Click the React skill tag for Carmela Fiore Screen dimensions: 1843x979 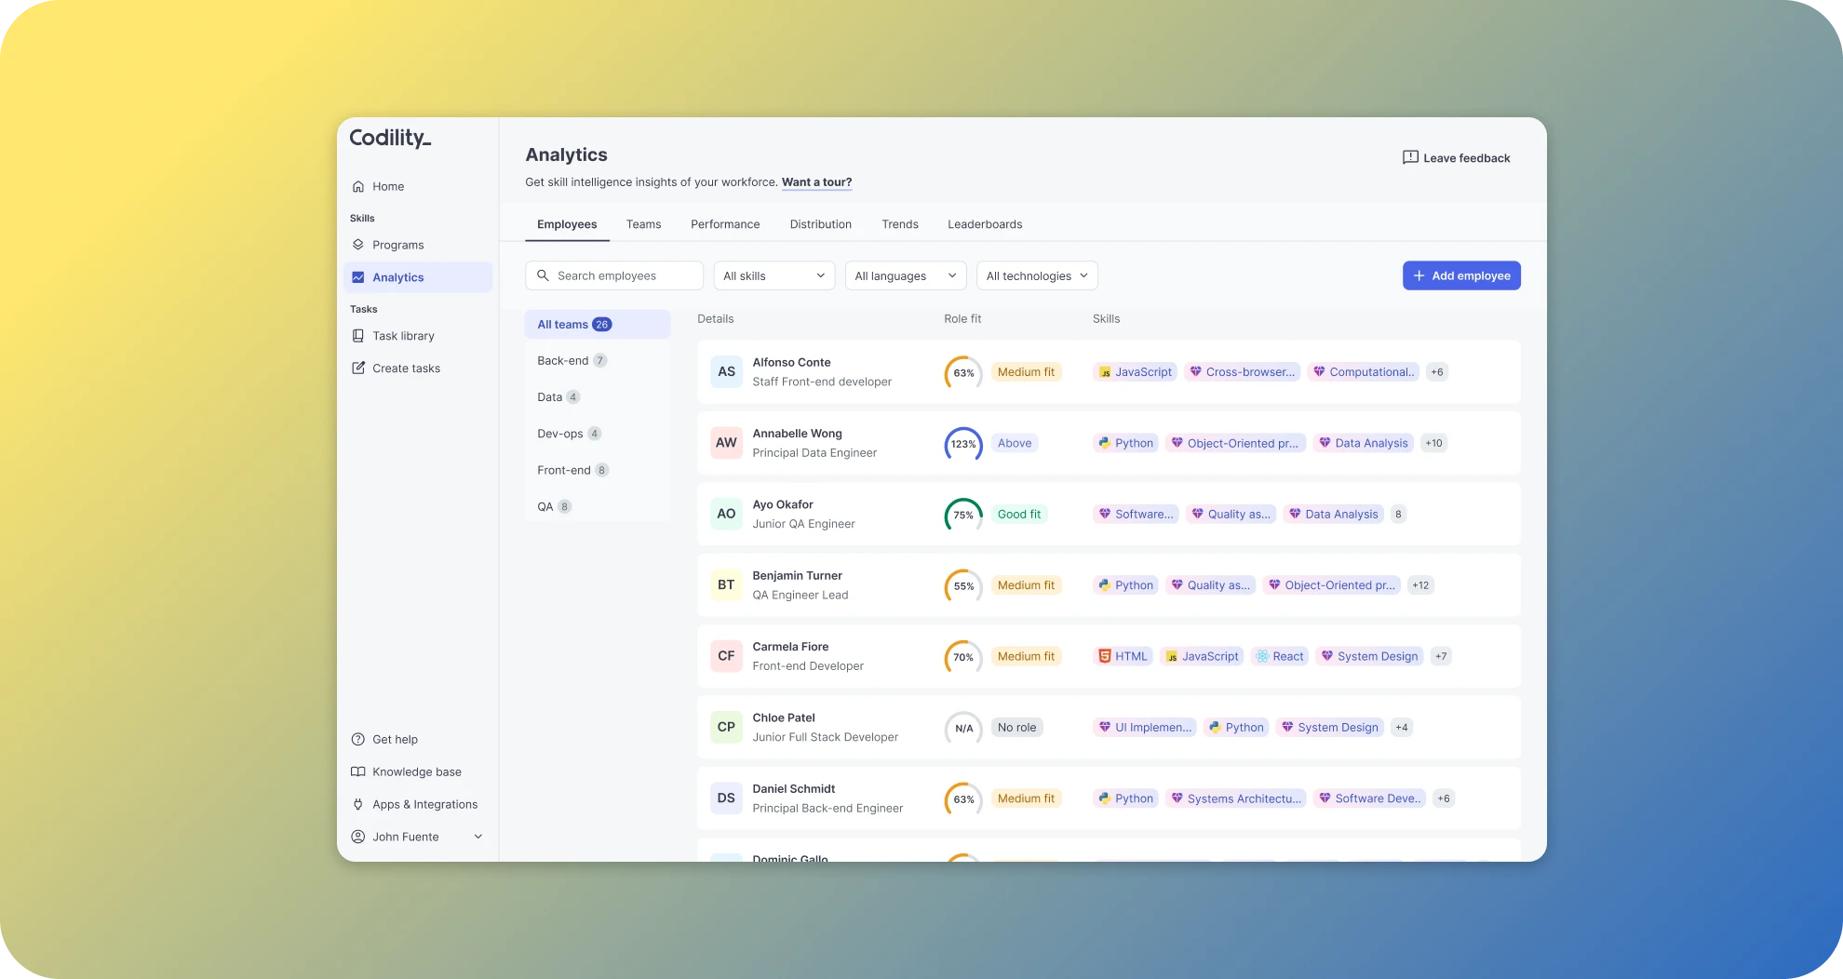[x=1280, y=656]
